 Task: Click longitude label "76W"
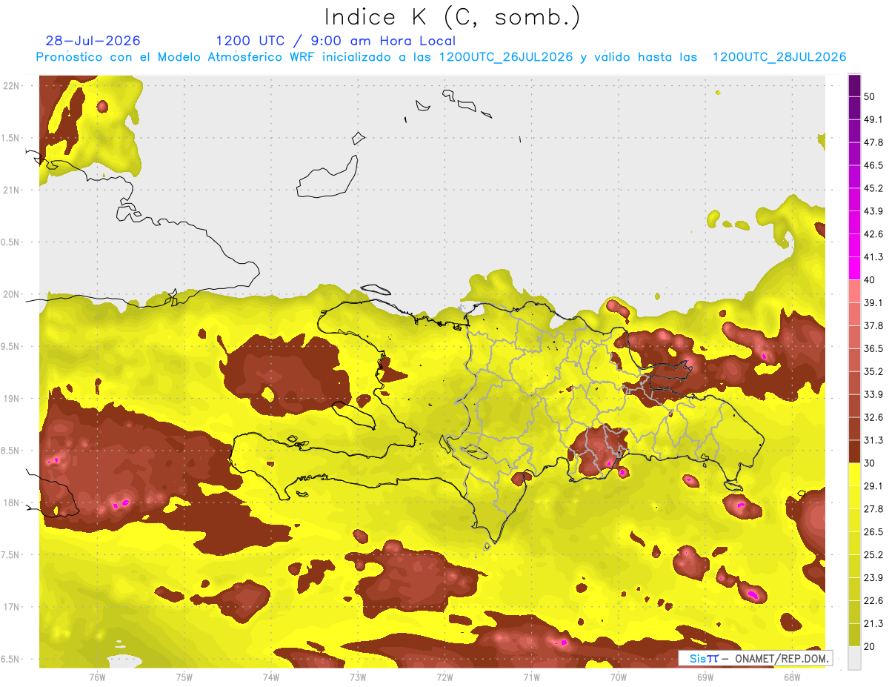coord(97,677)
